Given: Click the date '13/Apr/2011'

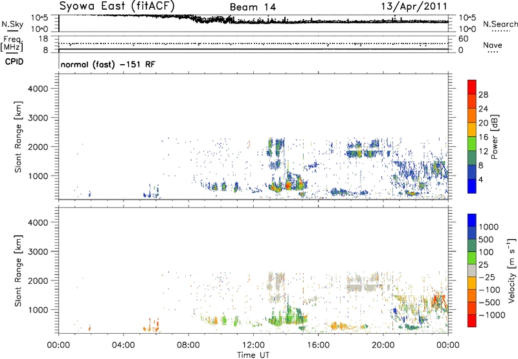Looking at the screenshot, I should point(414,6).
